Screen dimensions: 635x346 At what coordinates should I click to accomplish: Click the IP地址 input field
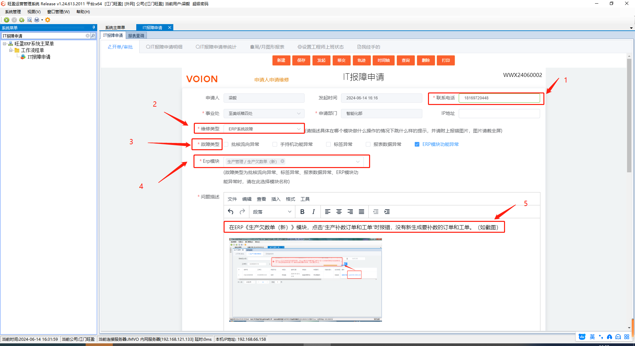point(499,113)
